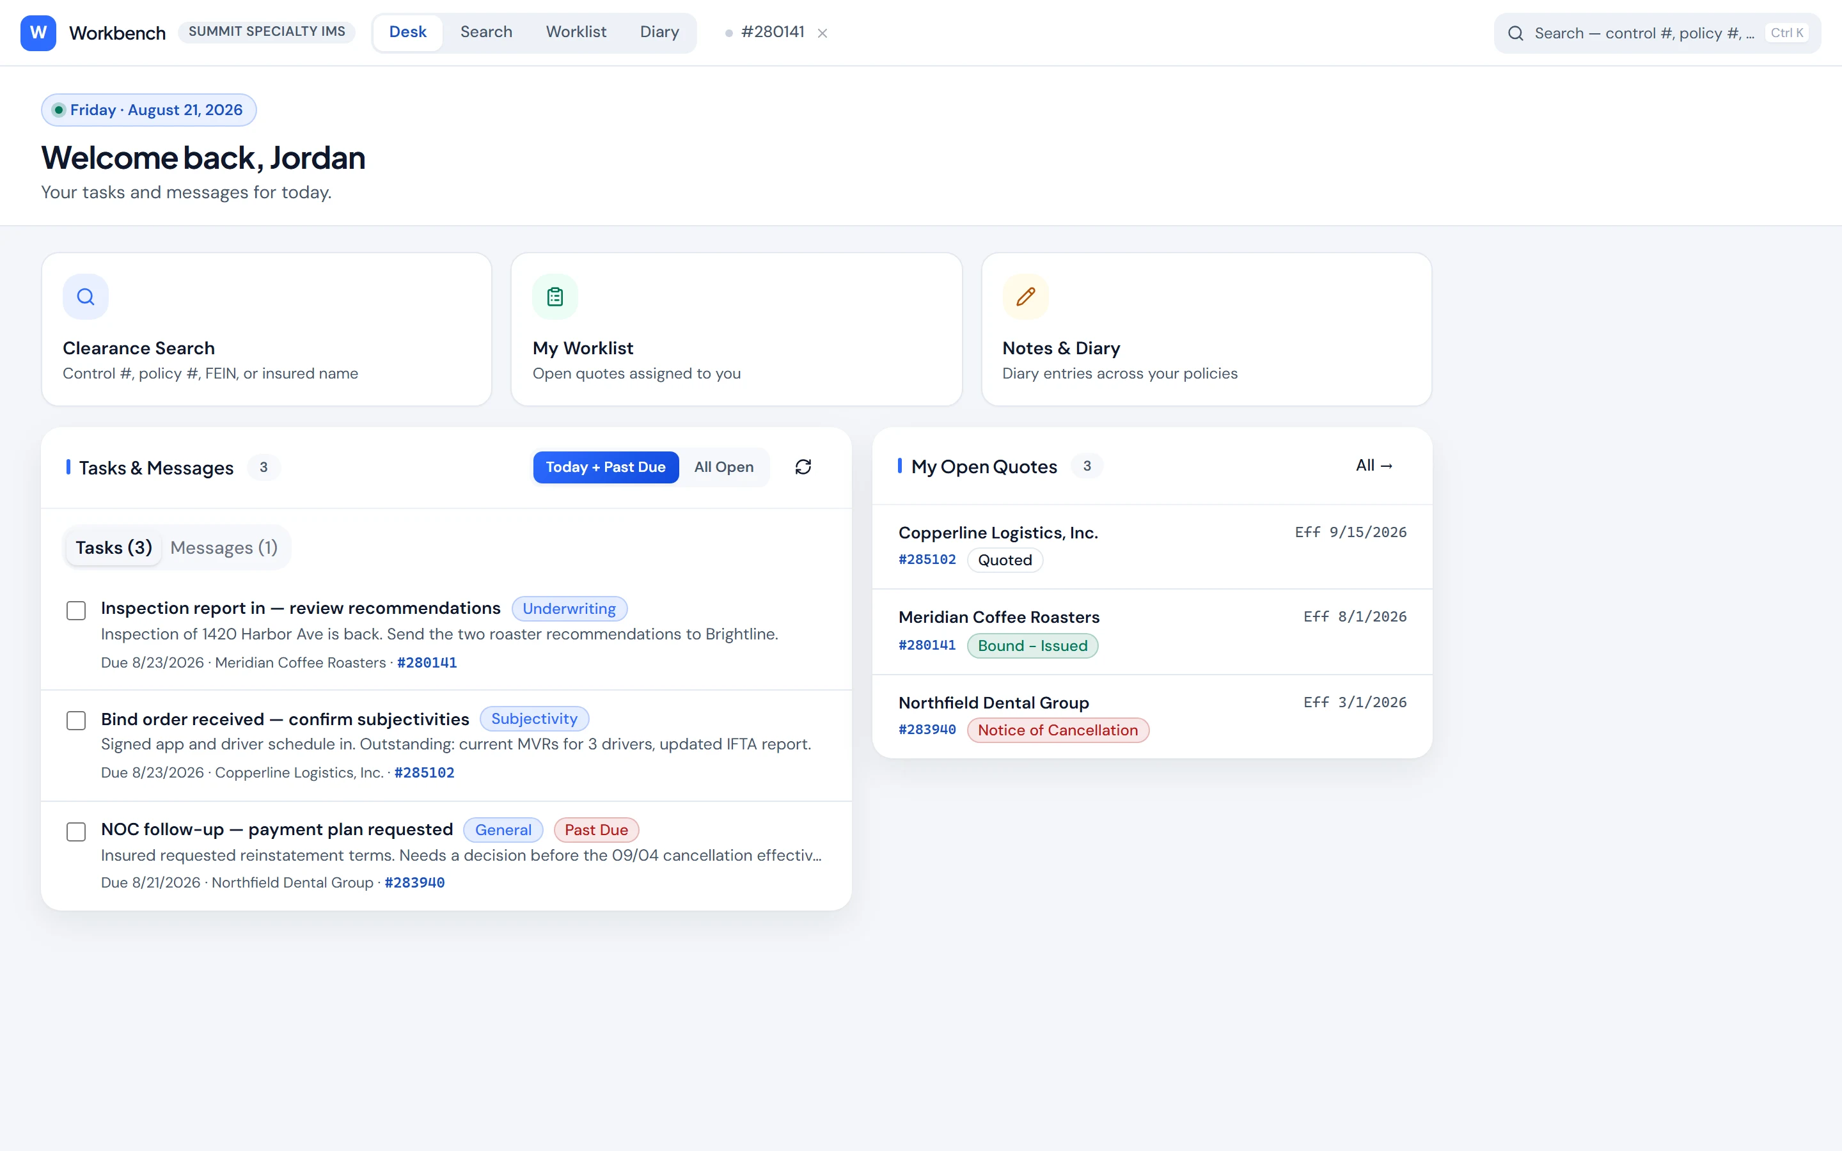Check the Bind order received task checkbox
This screenshot has width=1842, height=1151.
76,720
